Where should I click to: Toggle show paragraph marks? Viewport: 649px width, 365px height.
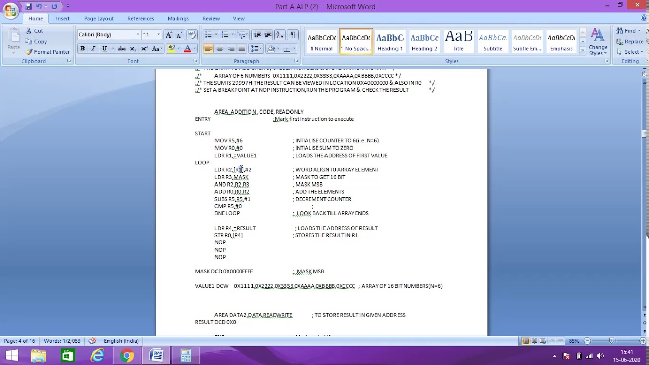(293, 35)
